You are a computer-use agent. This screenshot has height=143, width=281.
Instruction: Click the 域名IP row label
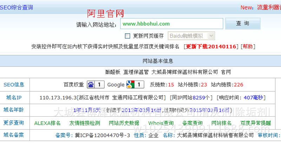click(x=14, y=98)
